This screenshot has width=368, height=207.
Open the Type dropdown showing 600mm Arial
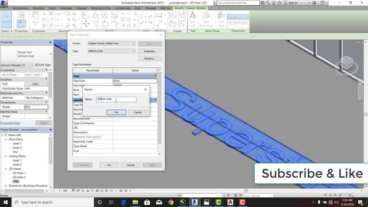(112, 51)
